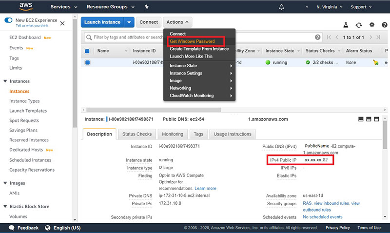
Task: Open the help question mark icon
Action: [385, 25]
